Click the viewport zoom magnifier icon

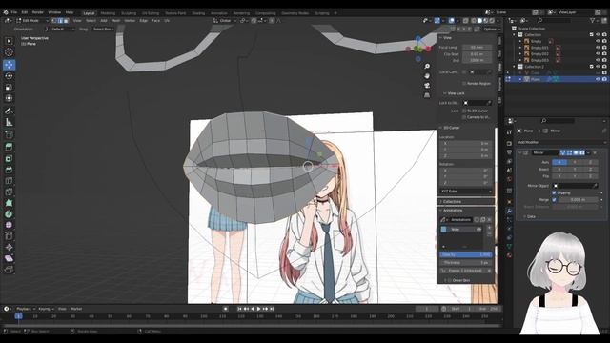(x=427, y=67)
